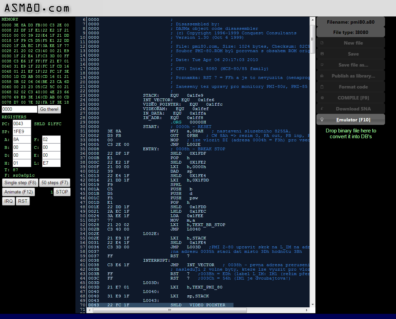Click the Save file as icon

[x=322, y=65]
